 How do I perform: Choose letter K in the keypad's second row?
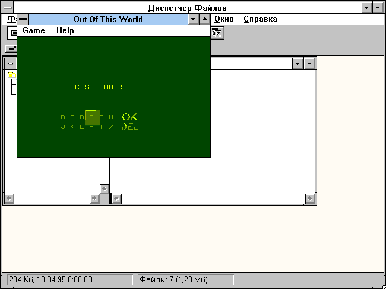point(72,127)
